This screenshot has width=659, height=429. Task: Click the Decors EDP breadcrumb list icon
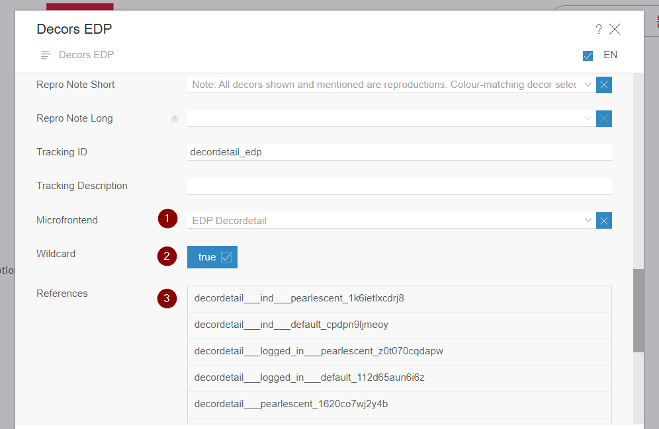point(46,55)
